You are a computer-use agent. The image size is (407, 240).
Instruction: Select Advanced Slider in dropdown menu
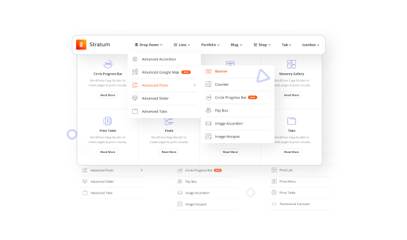click(x=165, y=98)
